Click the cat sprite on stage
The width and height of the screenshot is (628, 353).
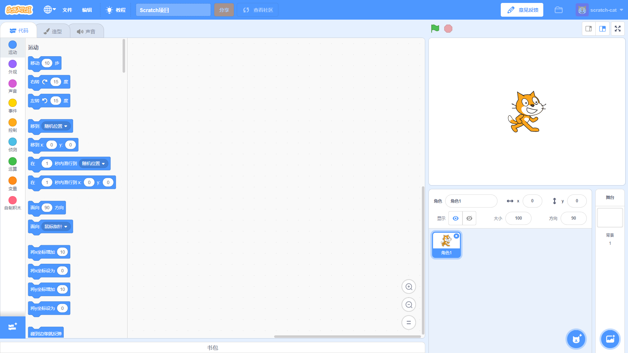pyautogui.click(x=527, y=111)
